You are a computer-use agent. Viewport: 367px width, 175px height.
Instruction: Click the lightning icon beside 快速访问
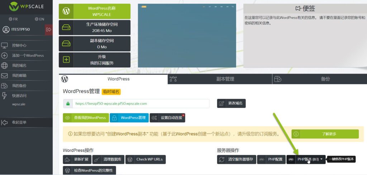point(4,96)
